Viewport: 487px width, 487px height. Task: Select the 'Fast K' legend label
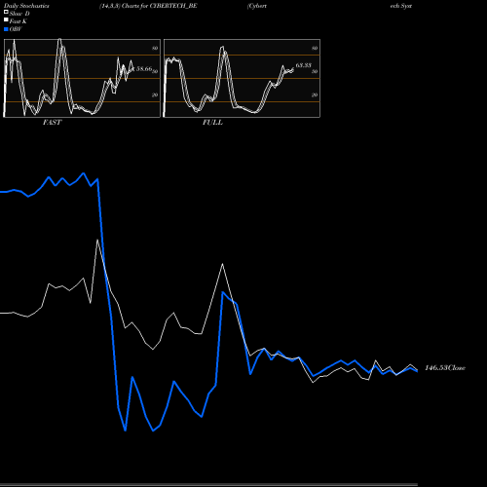click(x=19, y=21)
